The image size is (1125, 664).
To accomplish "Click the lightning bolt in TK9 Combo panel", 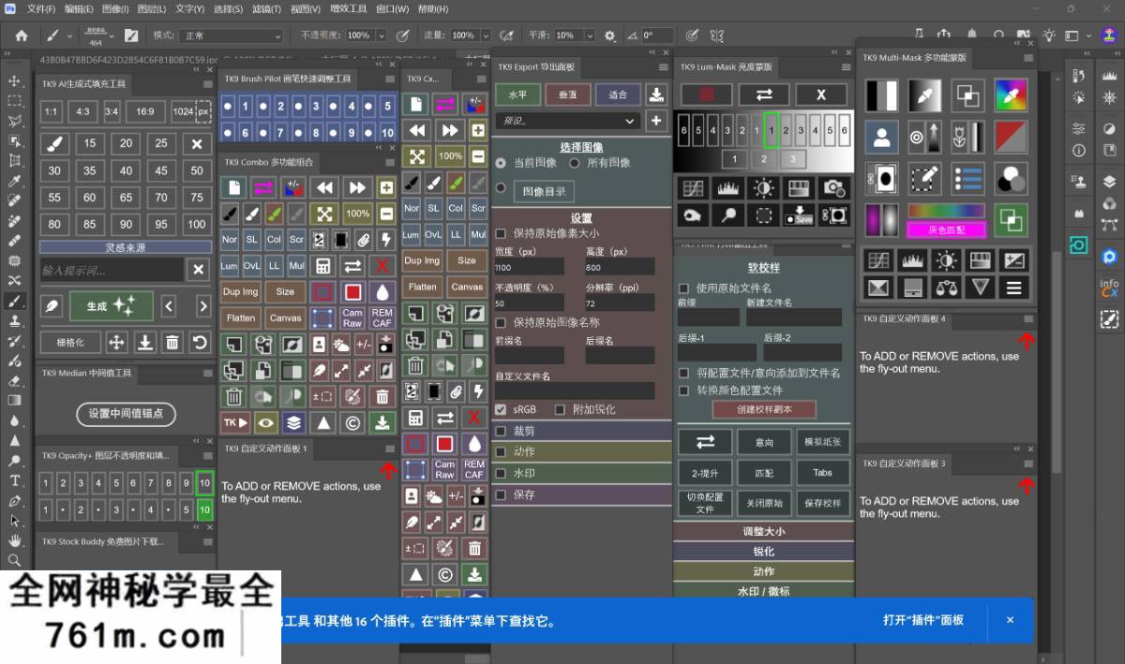I will (x=384, y=240).
